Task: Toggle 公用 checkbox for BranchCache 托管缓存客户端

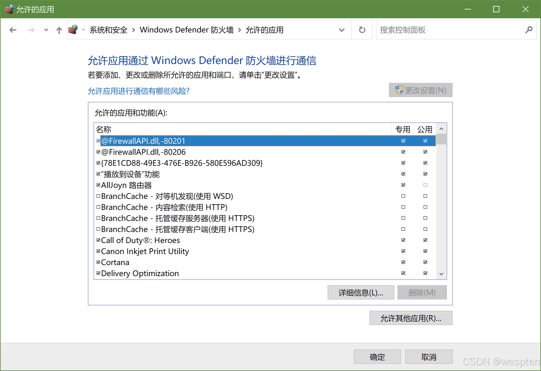Action: tap(425, 229)
